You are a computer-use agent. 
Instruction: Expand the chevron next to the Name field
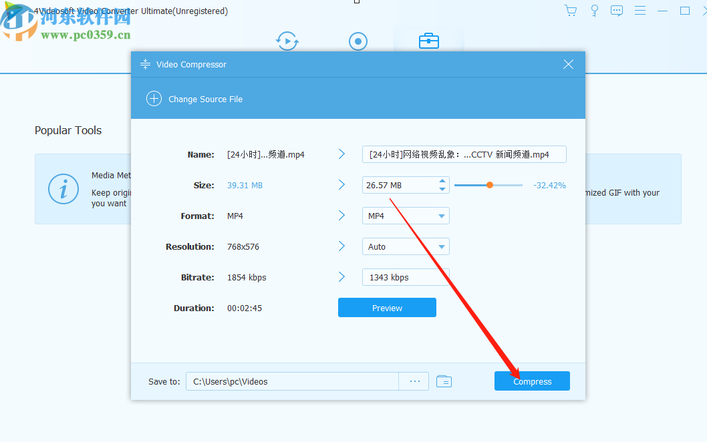pos(341,154)
